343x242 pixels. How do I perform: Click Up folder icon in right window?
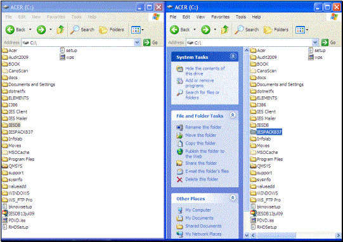224,30
